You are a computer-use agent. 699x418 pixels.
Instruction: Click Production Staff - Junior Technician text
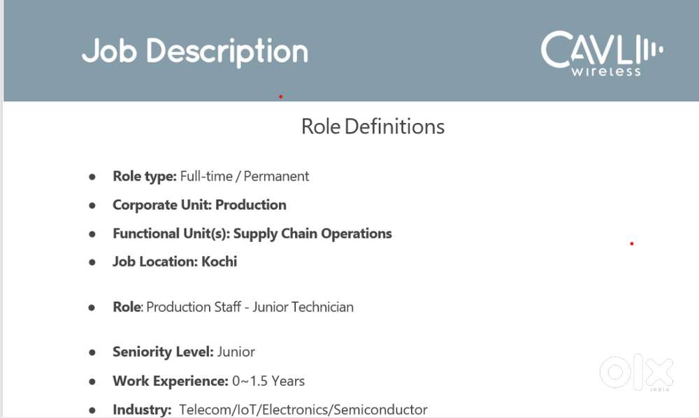click(x=250, y=307)
